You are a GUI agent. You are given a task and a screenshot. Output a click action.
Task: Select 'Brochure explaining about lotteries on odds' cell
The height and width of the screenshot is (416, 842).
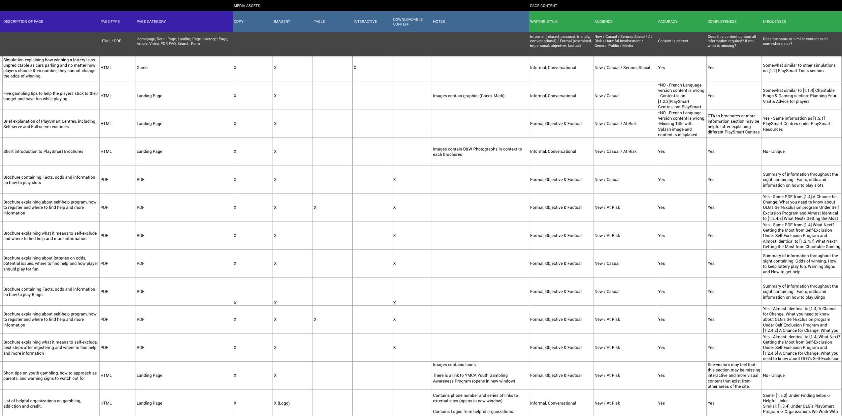point(51,264)
